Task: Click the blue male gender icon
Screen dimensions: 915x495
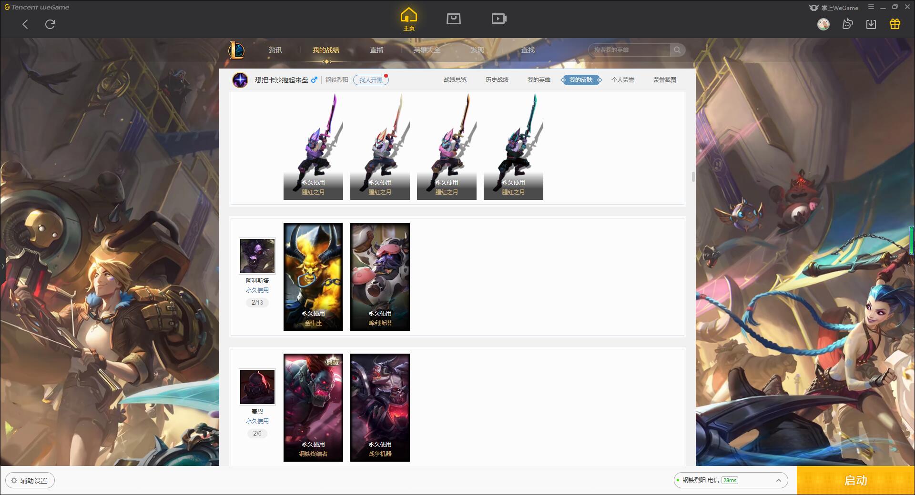Action: click(x=314, y=80)
